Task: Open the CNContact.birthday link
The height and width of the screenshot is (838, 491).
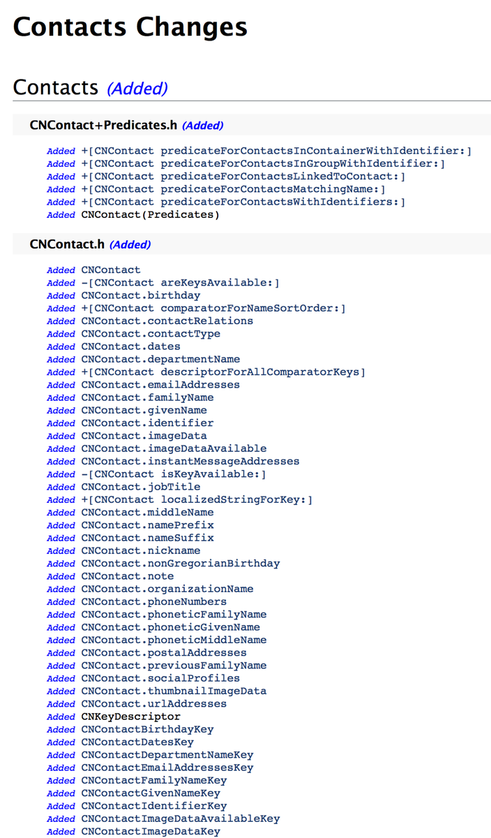Action: point(140,295)
